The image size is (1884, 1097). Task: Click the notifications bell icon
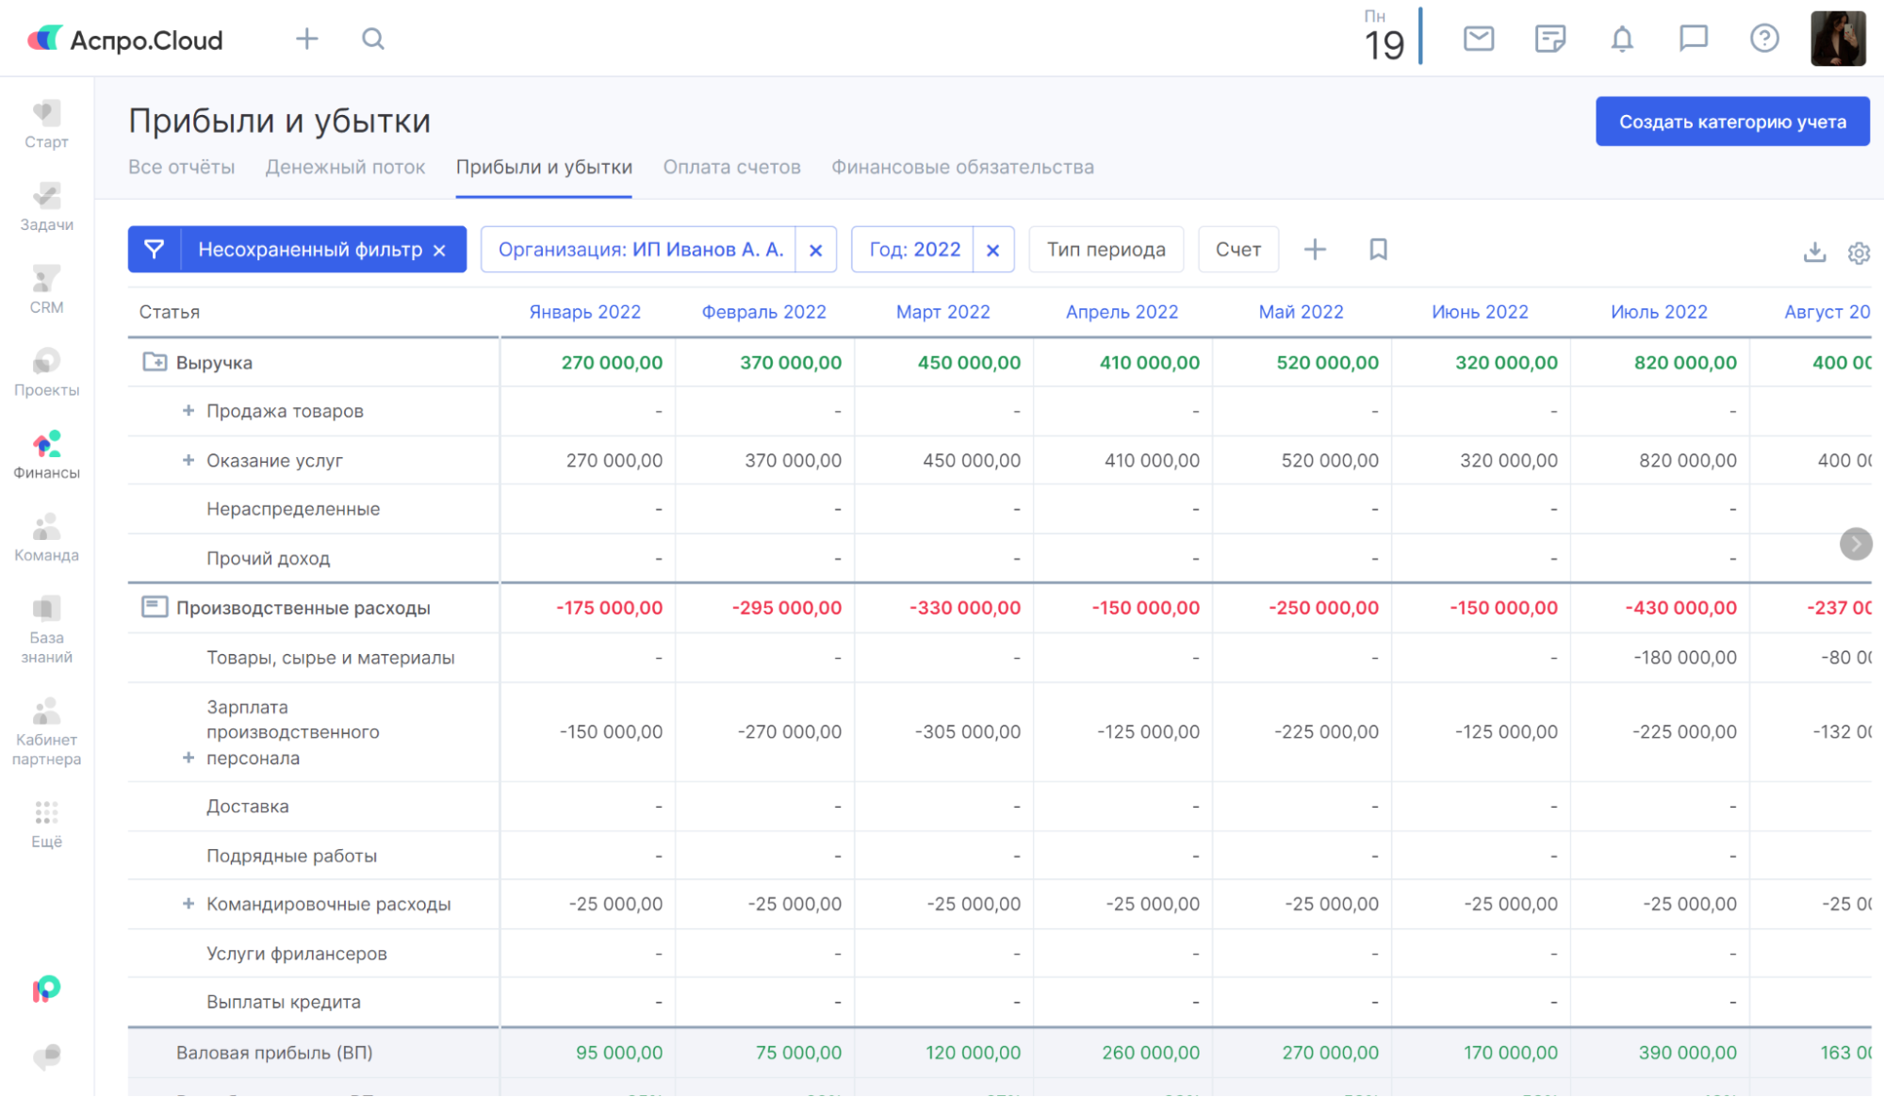(x=1621, y=39)
